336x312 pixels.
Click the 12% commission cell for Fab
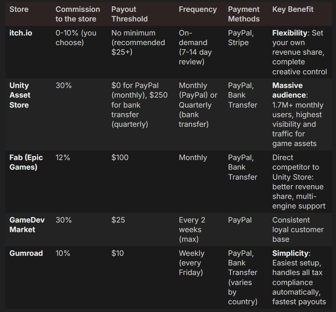(x=63, y=158)
